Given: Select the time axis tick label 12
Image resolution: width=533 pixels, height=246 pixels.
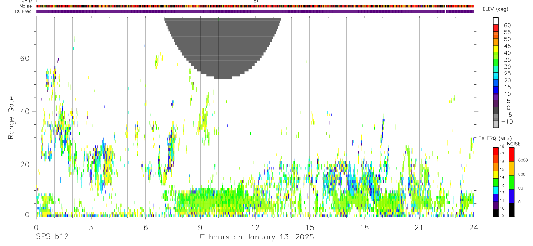Looking at the screenshot, I should tap(255, 227).
